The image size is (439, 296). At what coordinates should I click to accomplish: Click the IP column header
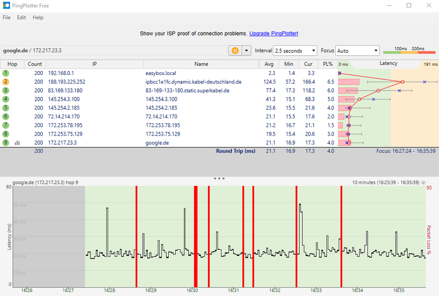pos(94,64)
